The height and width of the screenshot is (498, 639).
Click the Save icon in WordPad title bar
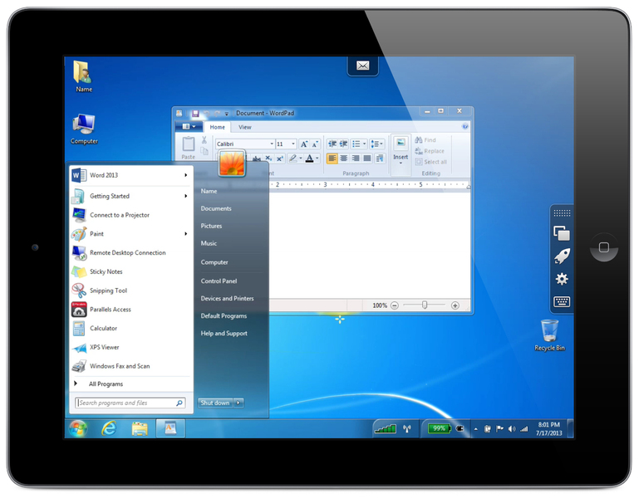(195, 113)
